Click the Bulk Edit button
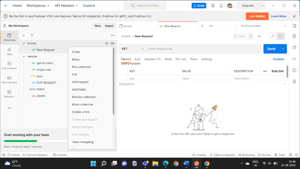 [278, 71]
